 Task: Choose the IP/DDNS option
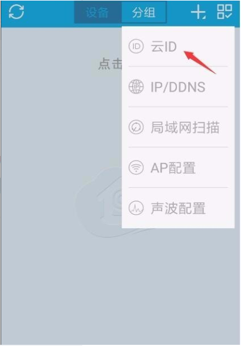[x=178, y=87]
